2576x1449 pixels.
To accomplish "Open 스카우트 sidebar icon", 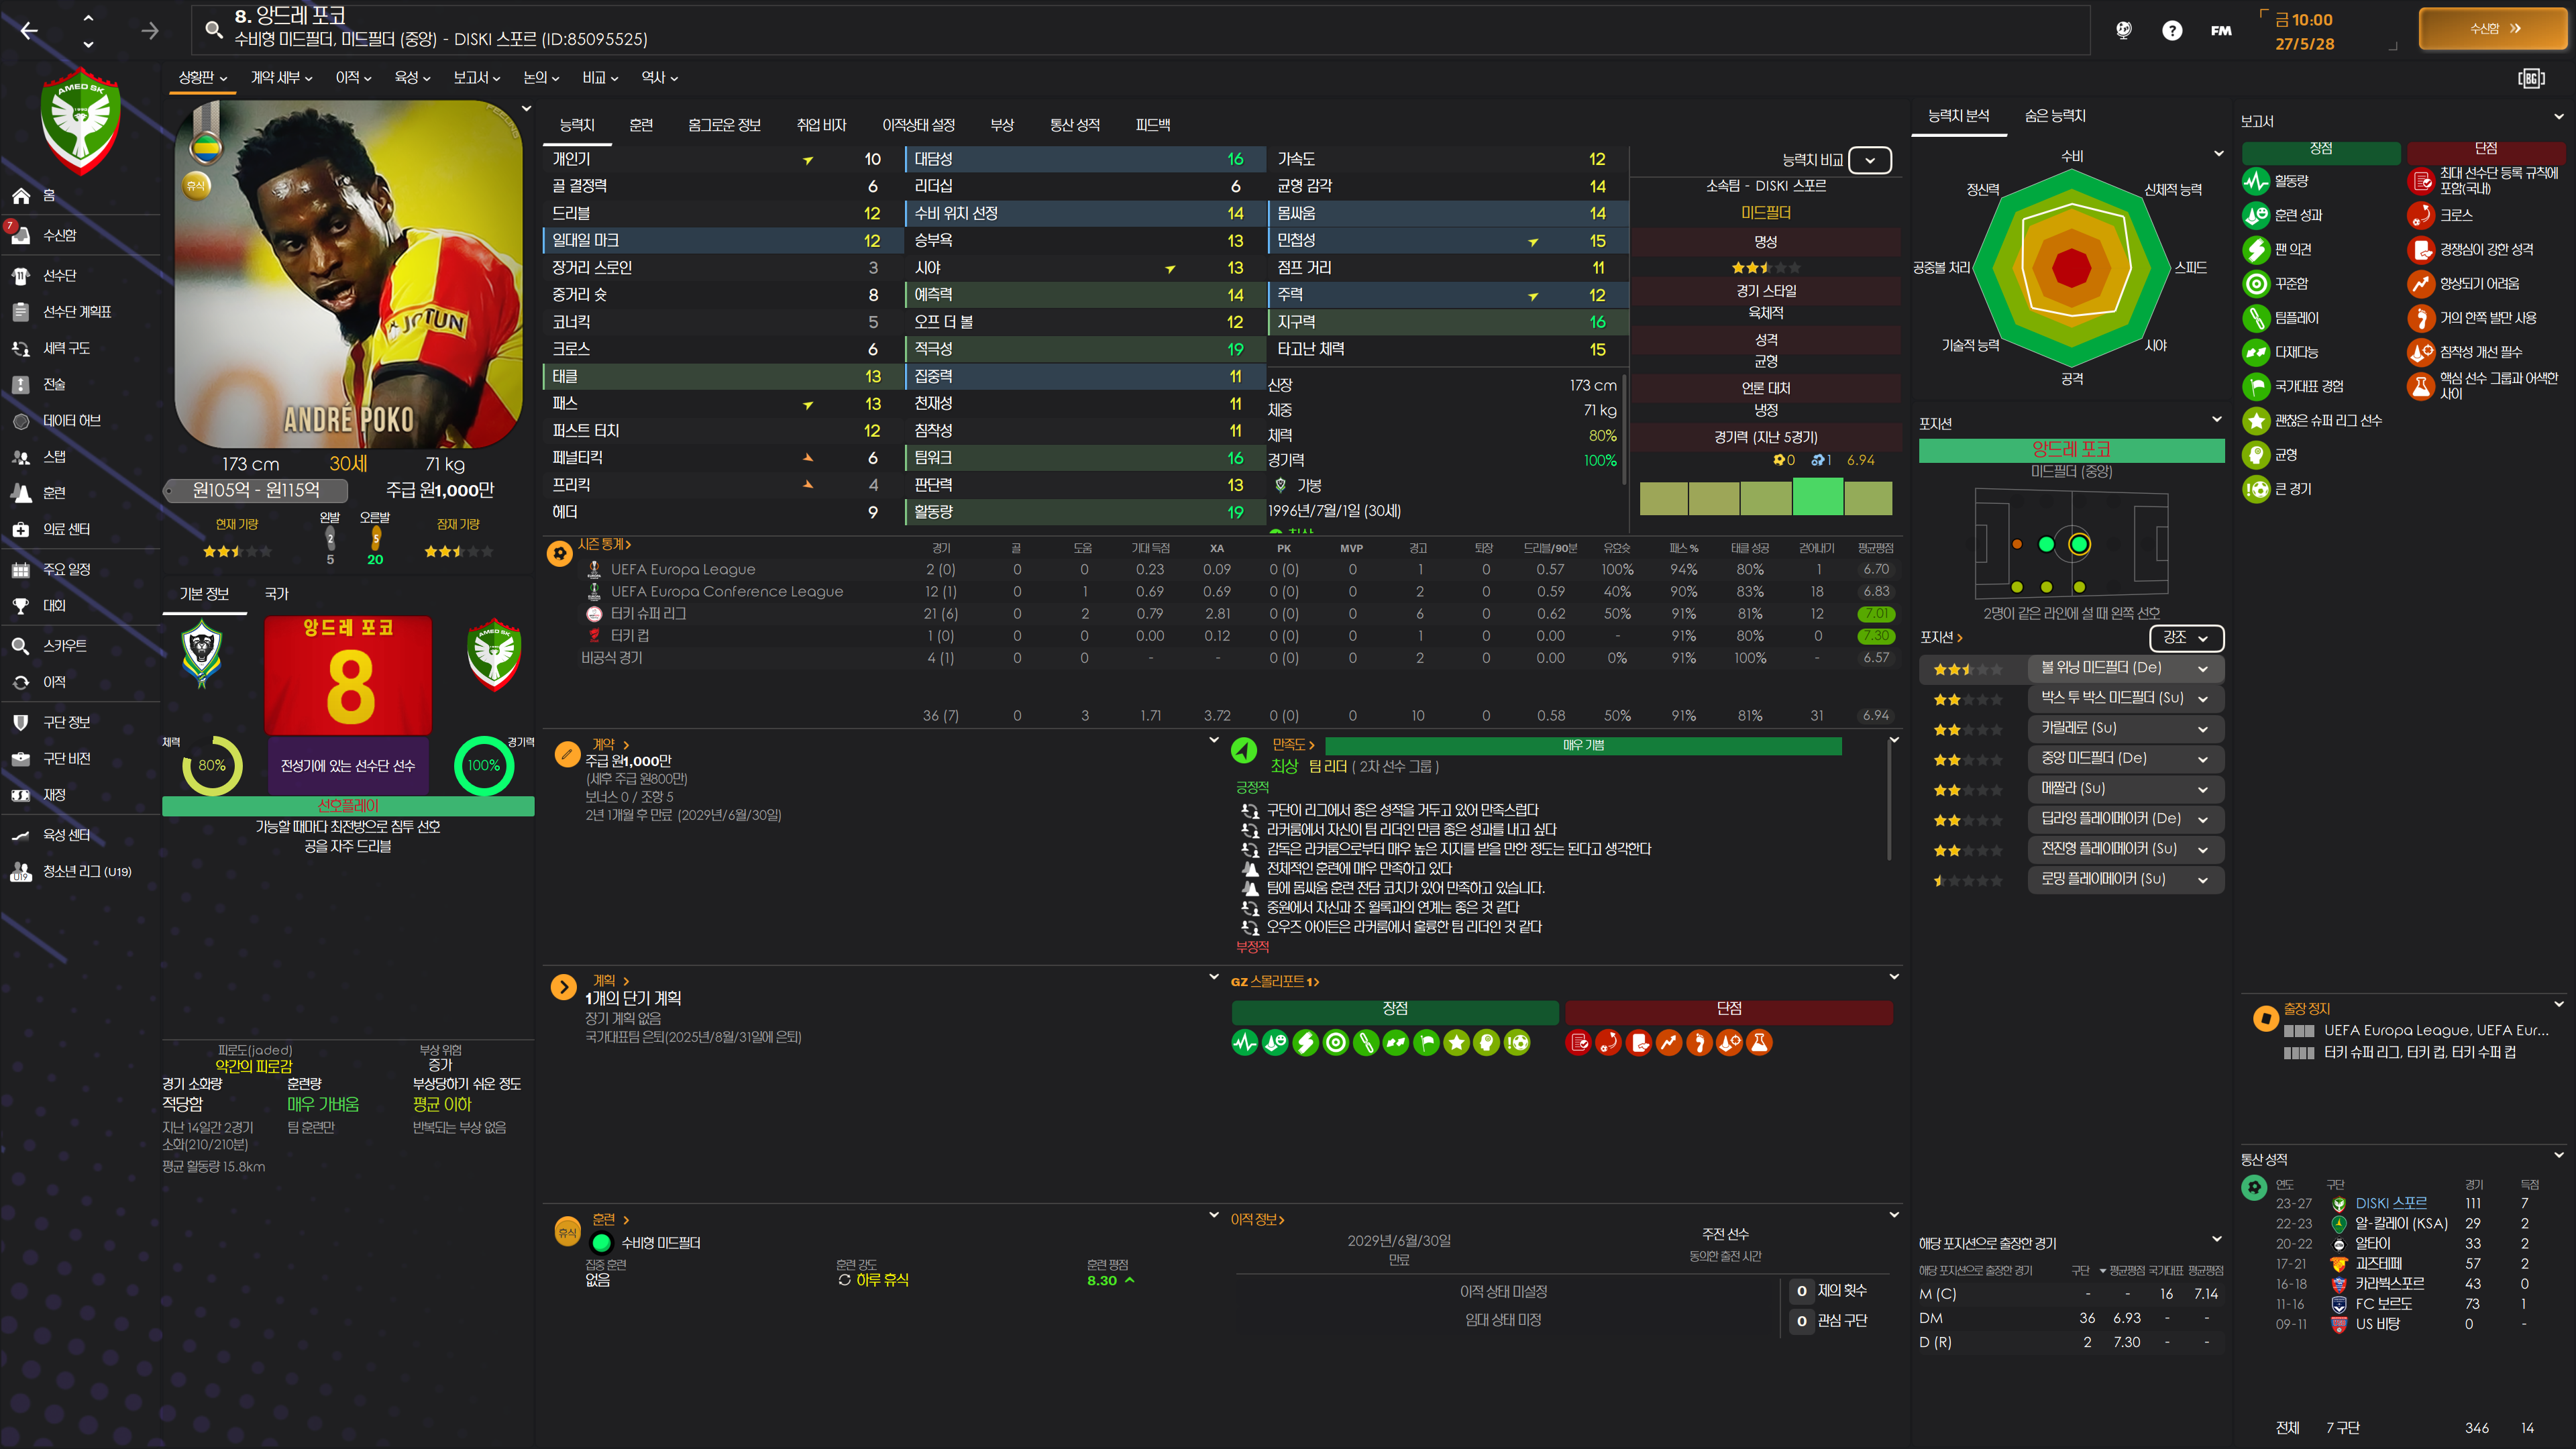I will coord(21,646).
